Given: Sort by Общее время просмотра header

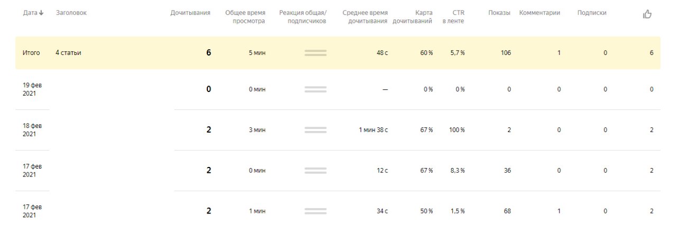Looking at the screenshot, I should point(245,17).
